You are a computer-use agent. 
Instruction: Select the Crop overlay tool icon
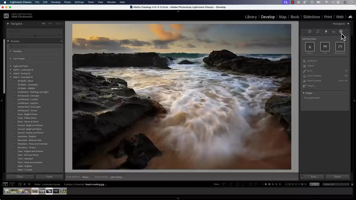(x=318, y=31)
